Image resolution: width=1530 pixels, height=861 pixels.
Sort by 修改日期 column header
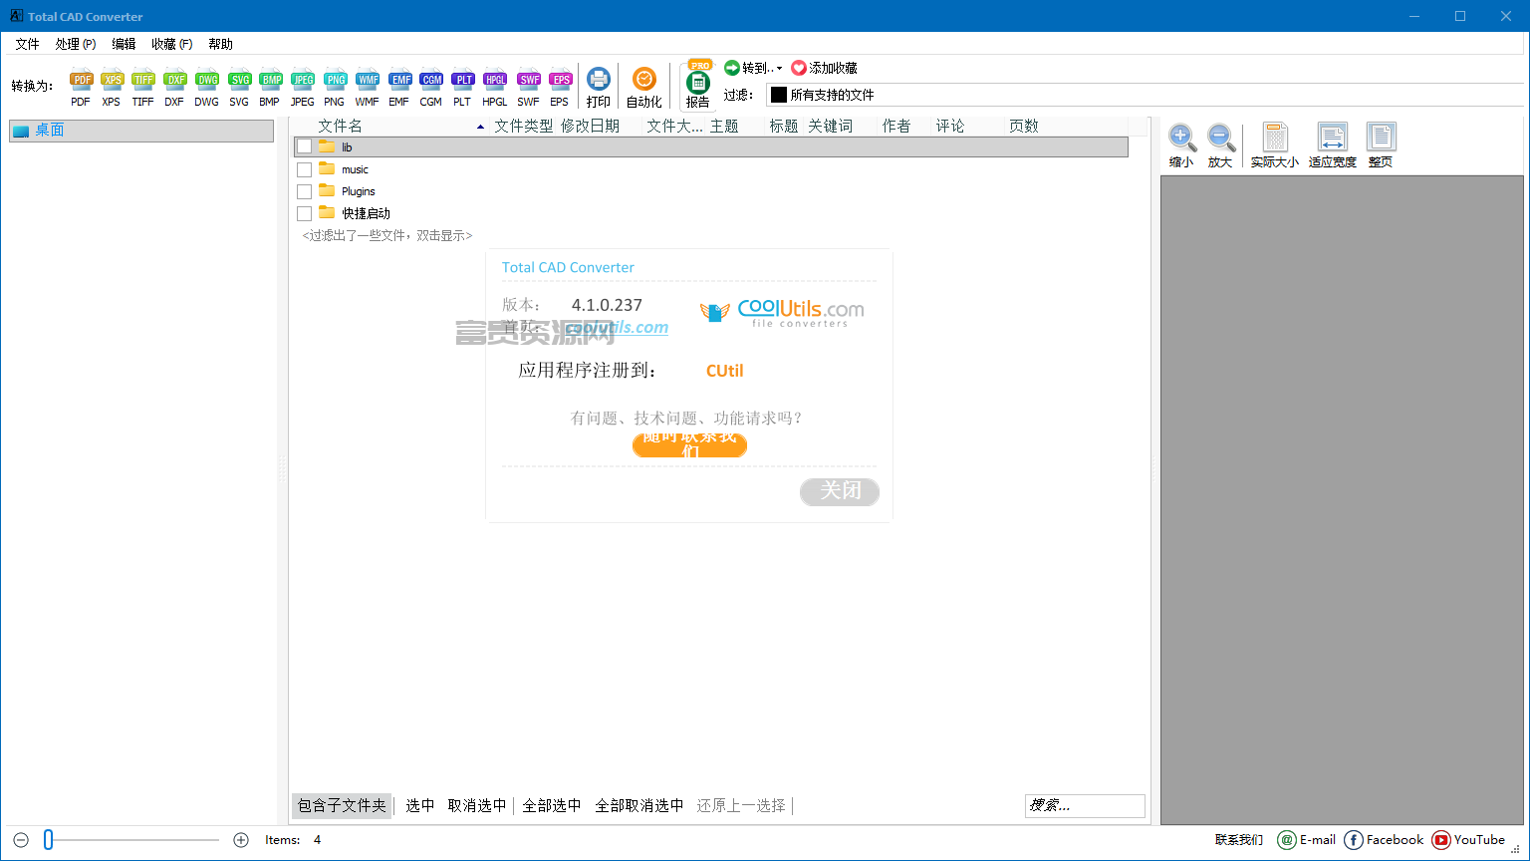coord(591,126)
